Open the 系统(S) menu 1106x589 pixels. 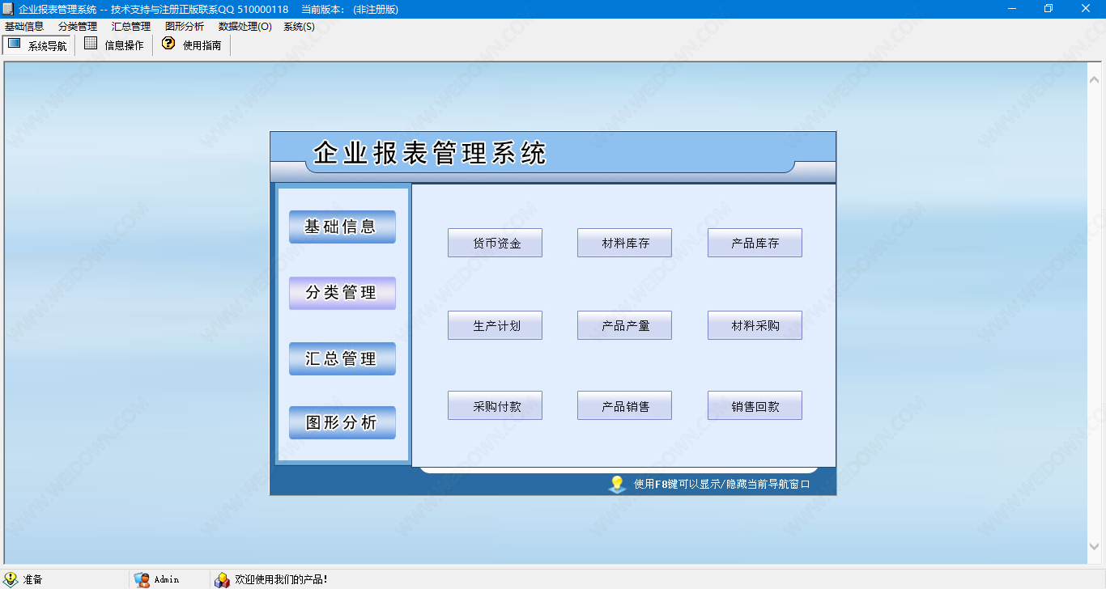tap(299, 26)
